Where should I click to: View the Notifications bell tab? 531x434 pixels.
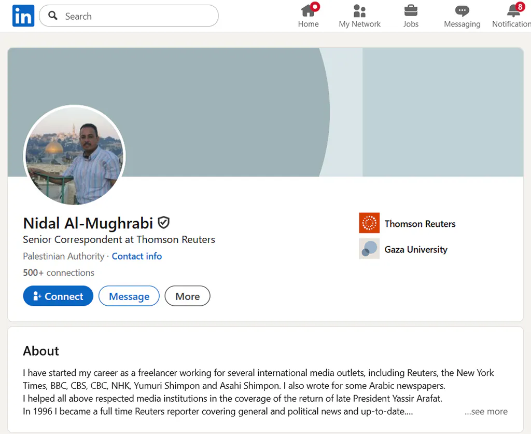coord(512,16)
